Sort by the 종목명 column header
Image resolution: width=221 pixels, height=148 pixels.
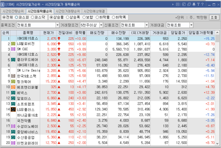[x=28, y=33]
